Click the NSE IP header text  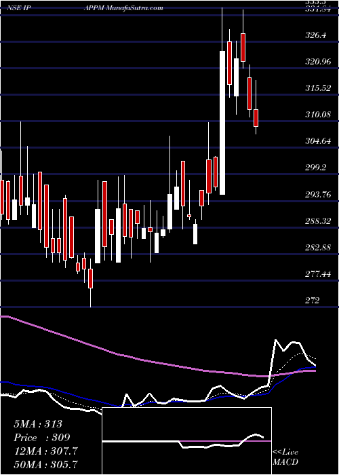(18, 8)
